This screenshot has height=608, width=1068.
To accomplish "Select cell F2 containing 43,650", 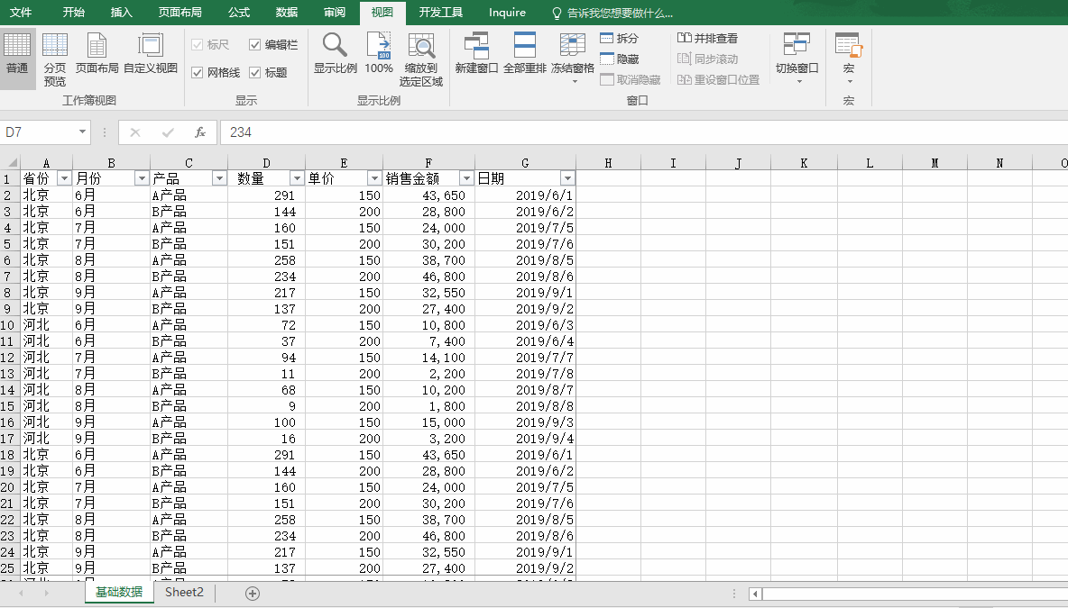I will 428,195.
